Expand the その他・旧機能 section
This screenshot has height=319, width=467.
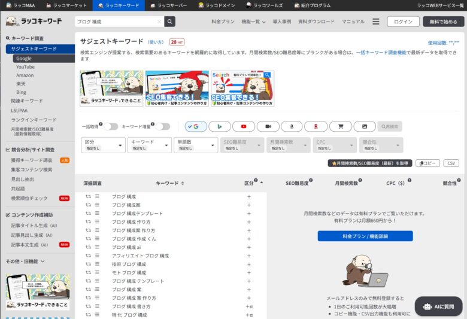click(25, 261)
